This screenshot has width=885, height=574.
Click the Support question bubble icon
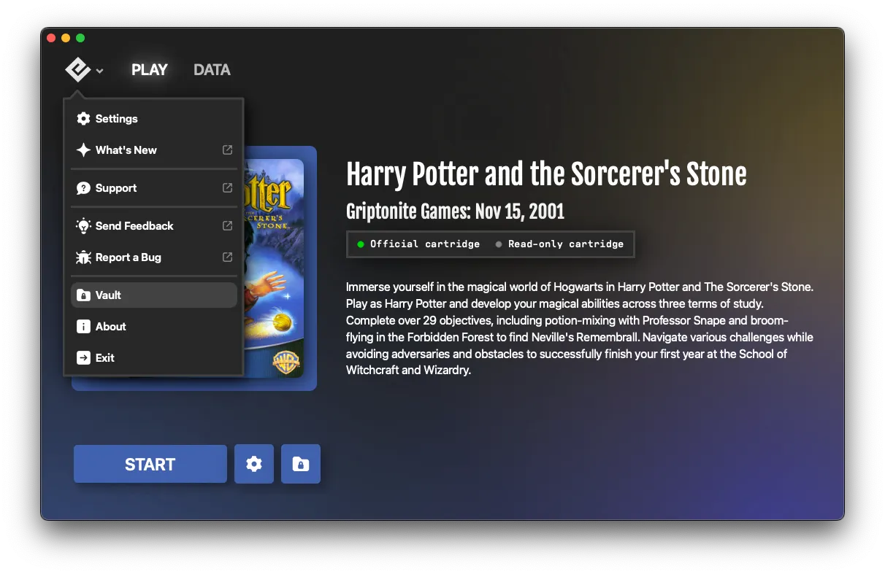(x=83, y=188)
